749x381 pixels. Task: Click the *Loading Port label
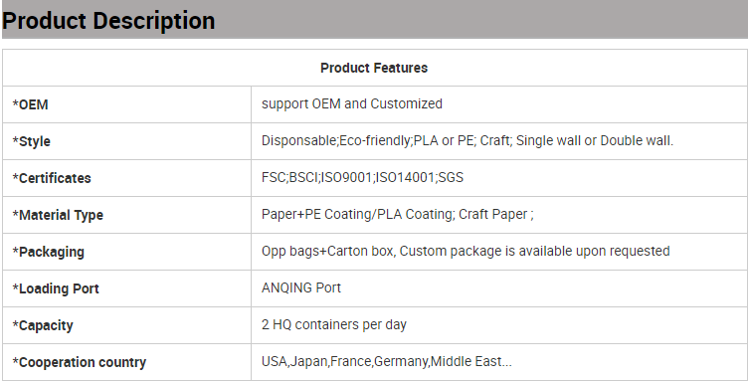click(56, 288)
